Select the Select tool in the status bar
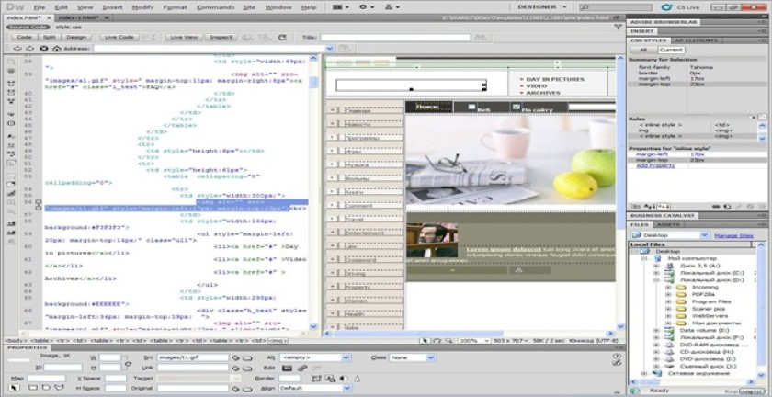The image size is (772, 397). point(425,340)
